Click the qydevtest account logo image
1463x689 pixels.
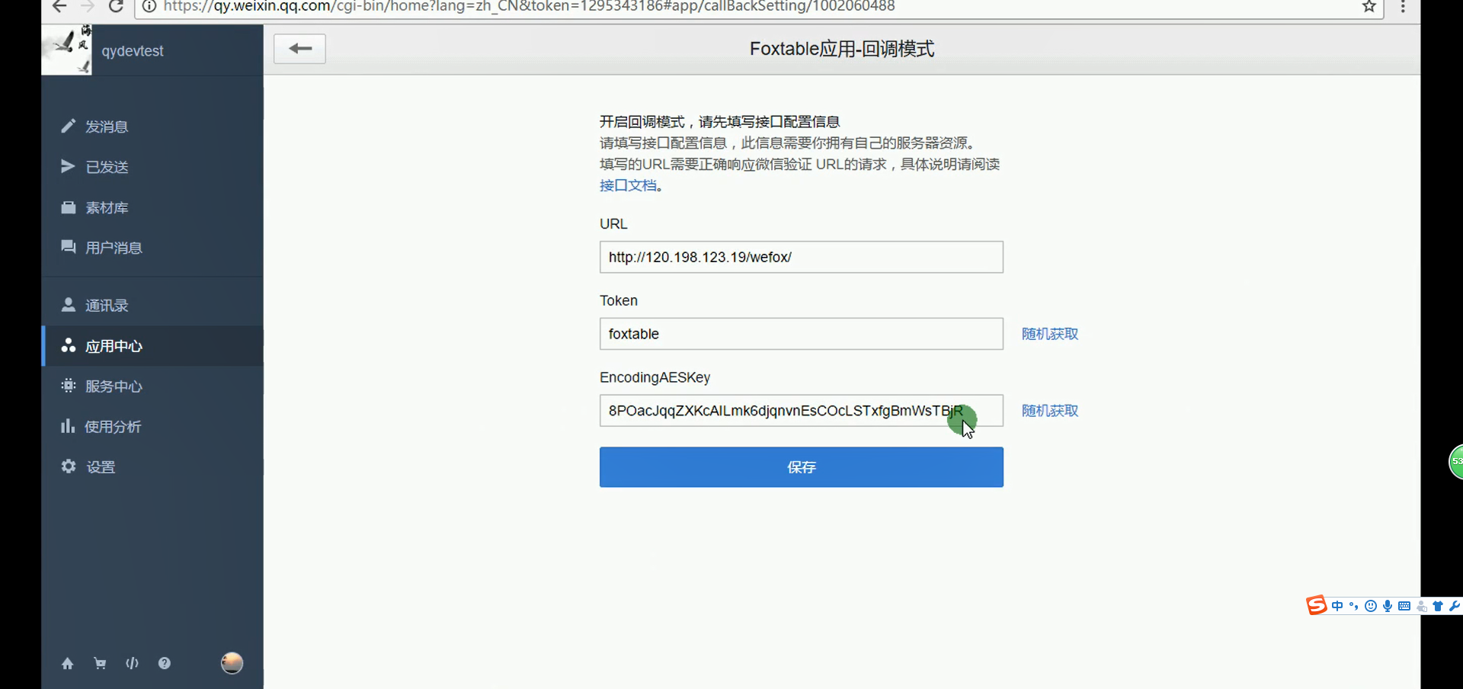point(66,50)
